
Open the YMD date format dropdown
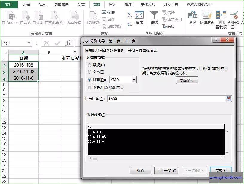click(134, 79)
